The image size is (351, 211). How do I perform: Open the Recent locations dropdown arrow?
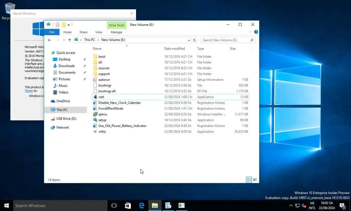pyautogui.click(x=64, y=40)
